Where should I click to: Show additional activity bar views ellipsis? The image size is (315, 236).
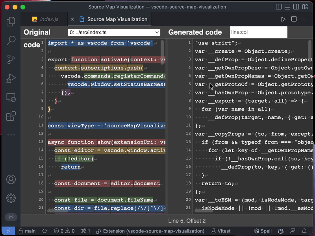[11, 135]
